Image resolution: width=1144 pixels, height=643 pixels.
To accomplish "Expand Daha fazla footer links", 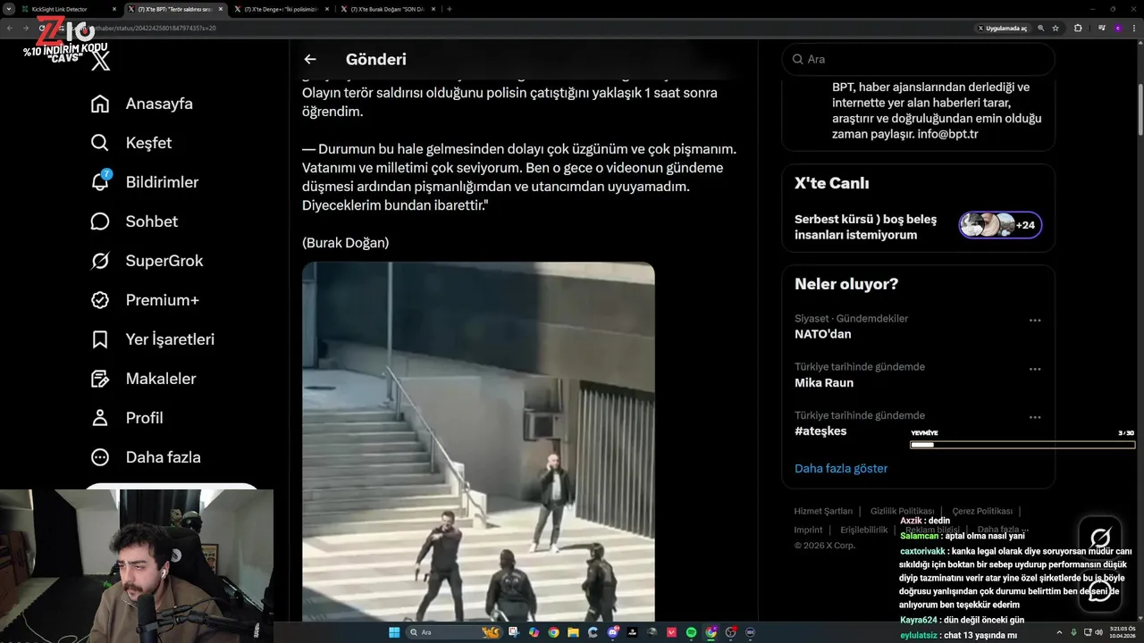I will (1003, 530).
